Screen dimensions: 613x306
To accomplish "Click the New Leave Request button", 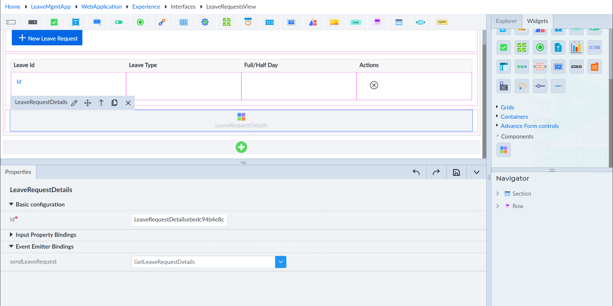I will point(47,38).
